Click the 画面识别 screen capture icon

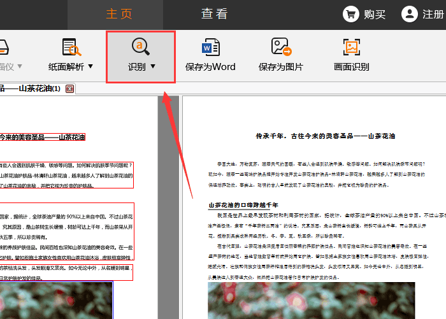352,47
